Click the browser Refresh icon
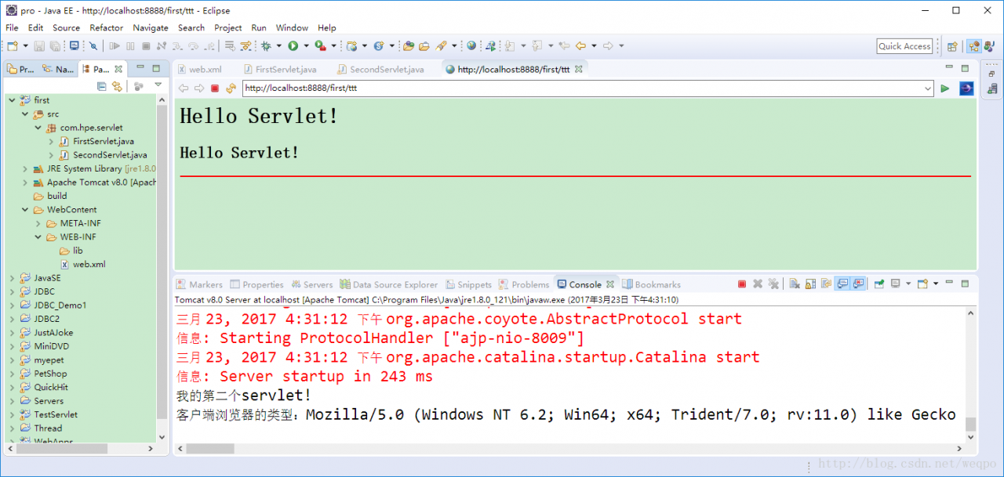The image size is (1004, 477). click(231, 89)
